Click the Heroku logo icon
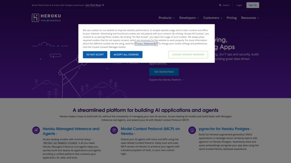 [x=35, y=18]
